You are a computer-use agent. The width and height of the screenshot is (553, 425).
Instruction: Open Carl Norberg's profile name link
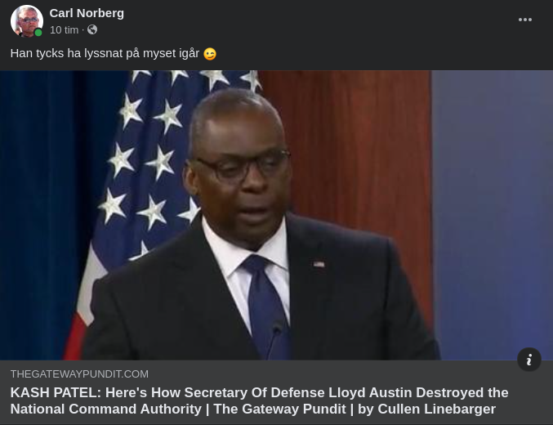pos(87,13)
